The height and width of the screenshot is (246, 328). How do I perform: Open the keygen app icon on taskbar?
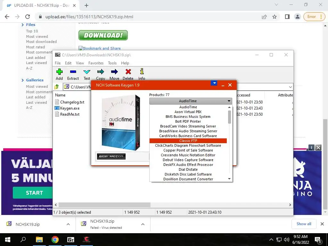click(86, 240)
